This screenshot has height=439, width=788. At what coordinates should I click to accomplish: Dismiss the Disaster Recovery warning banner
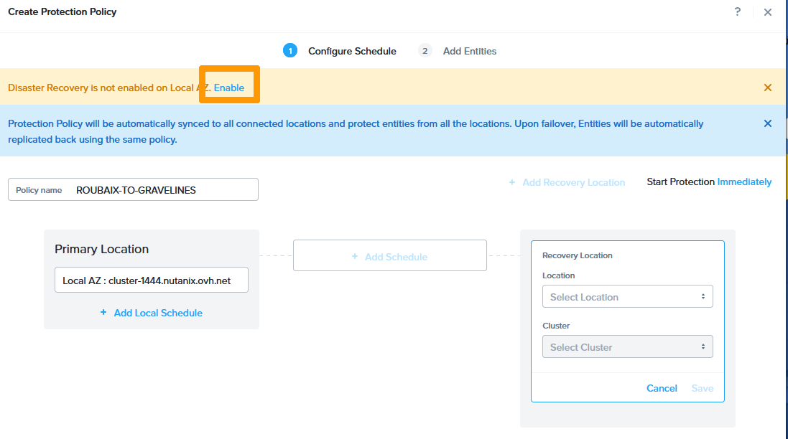[768, 88]
